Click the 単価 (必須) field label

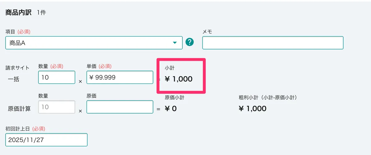point(99,66)
